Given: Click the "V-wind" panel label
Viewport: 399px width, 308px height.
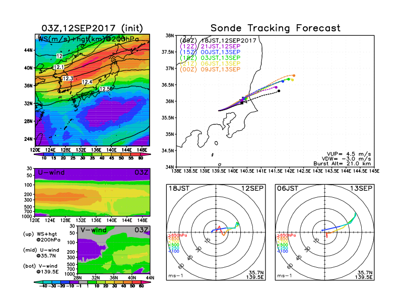Looking at the screenshot, I should click(94, 230).
